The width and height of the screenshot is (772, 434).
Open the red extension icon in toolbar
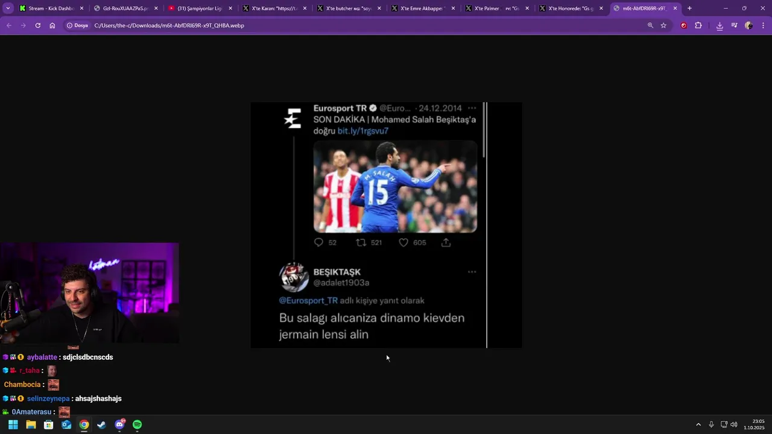(x=683, y=25)
